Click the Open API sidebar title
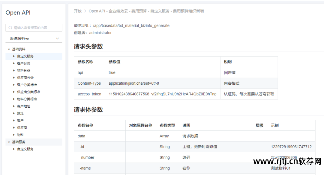 pos(18,13)
